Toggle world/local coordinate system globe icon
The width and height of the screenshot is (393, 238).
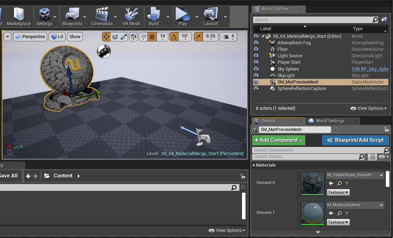pos(133,37)
